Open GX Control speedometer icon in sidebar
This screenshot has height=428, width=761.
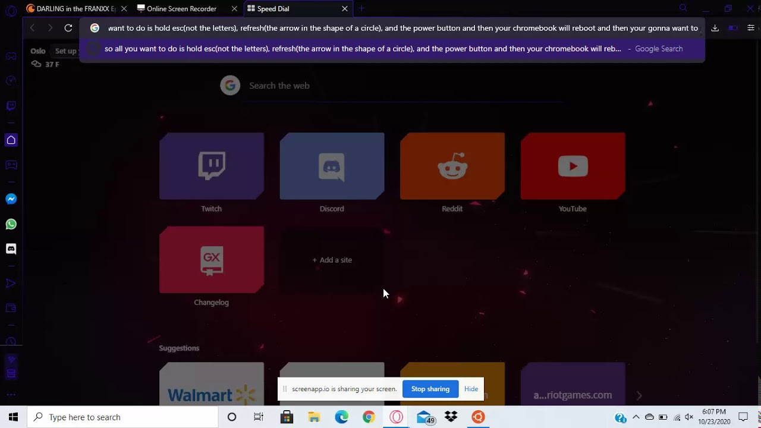(x=11, y=80)
